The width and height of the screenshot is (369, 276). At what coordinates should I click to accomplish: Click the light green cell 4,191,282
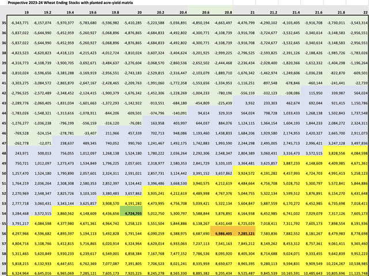(x=134, y=204)
